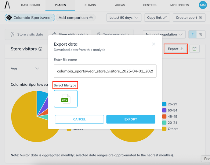
Task: Click the app logo in top-left corner
Action: click(x=7, y=5)
